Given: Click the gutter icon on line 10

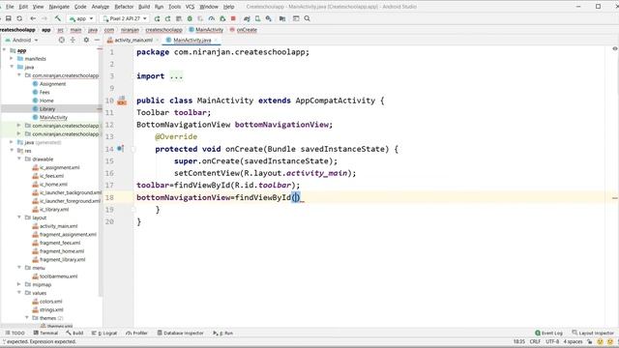Looking at the screenshot, I should pyautogui.click(x=122, y=101).
